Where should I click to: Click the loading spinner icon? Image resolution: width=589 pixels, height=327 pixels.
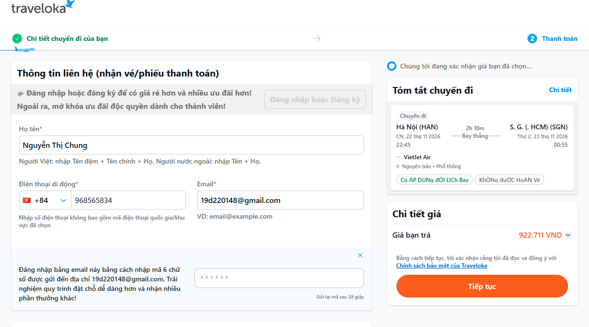[392, 66]
